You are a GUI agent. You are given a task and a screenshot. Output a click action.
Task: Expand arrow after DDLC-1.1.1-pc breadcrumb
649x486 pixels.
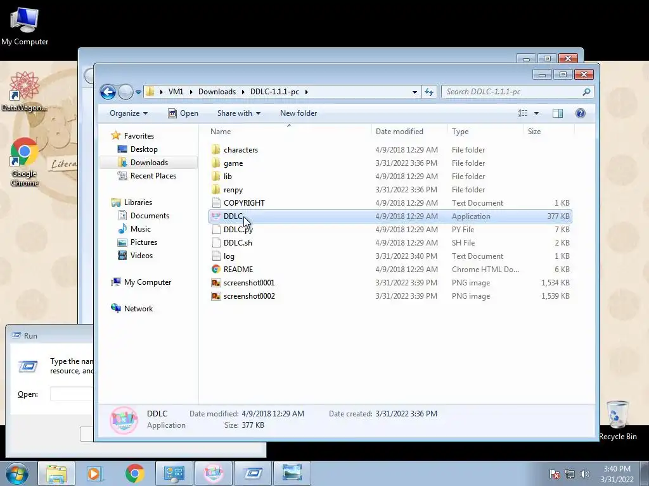pos(307,92)
